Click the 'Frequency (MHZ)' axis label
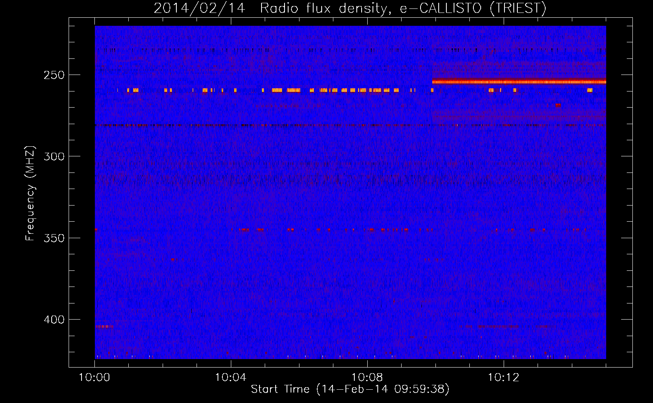This screenshot has height=403, width=653. click(31, 193)
